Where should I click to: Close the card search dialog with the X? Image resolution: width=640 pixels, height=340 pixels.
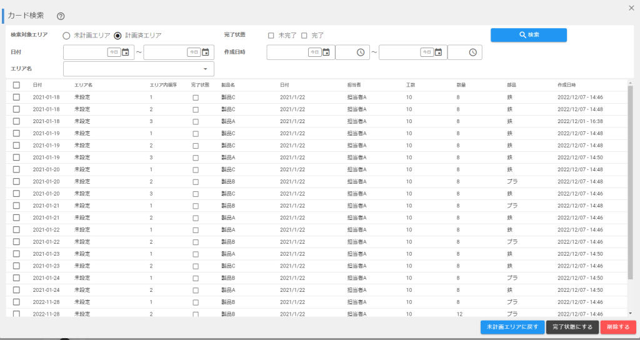click(631, 7)
